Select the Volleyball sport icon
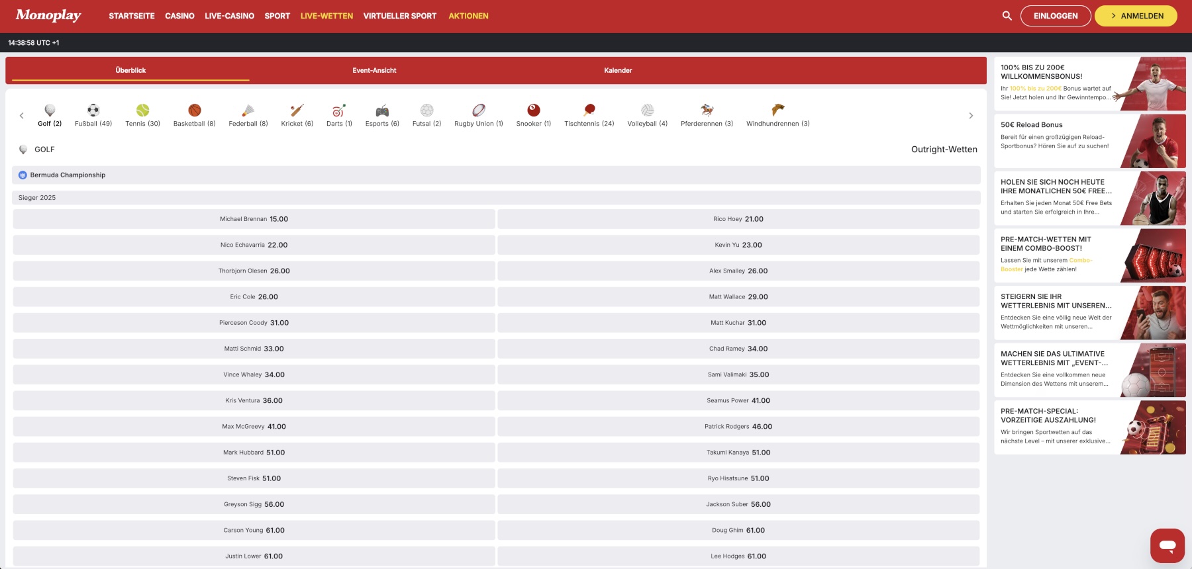Screen dimensions: 1192x569 (x=648, y=110)
